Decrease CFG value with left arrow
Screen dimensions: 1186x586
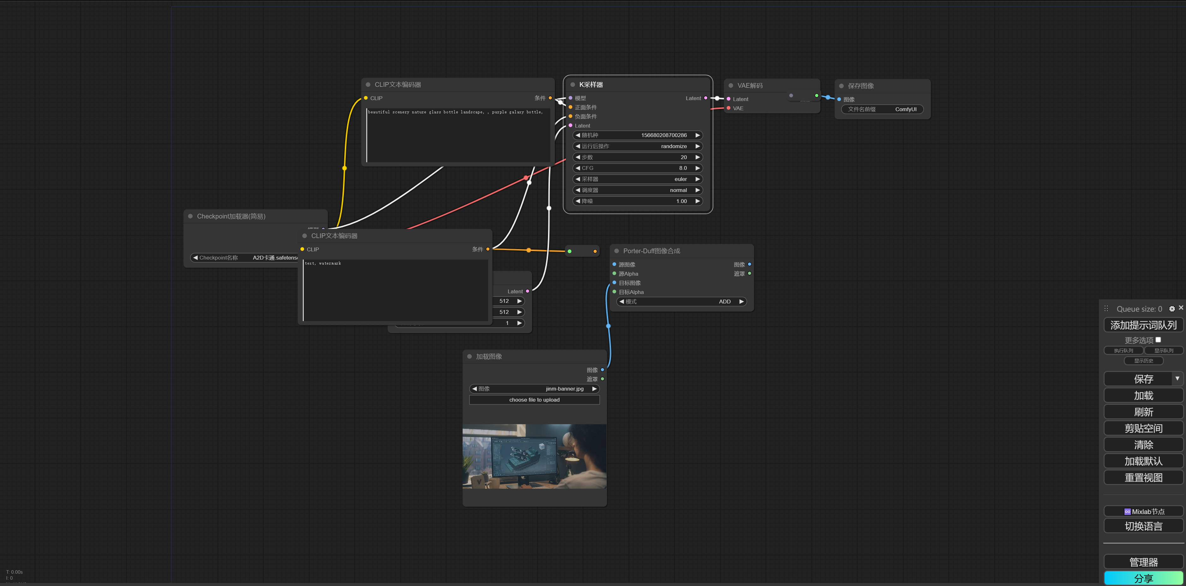[x=578, y=168]
